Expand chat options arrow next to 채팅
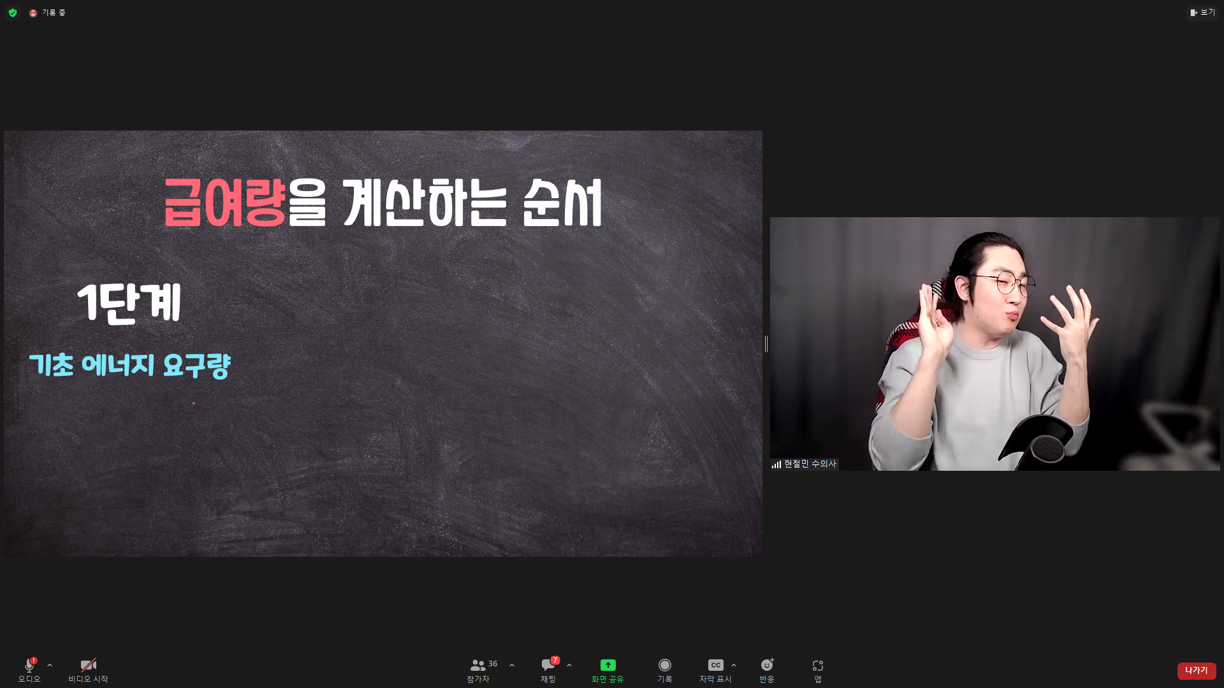The image size is (1224, 688). click(x=569, y=665)
